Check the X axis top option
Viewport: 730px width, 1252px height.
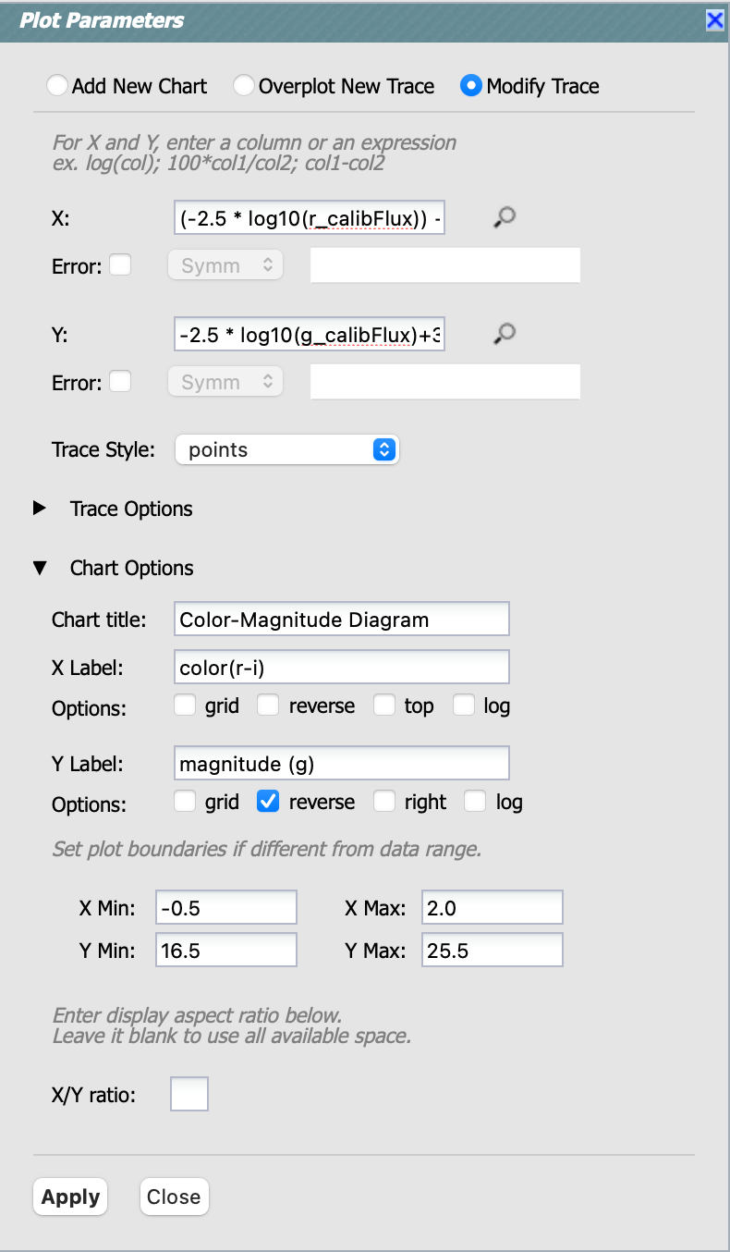click(x=384, y=706)
